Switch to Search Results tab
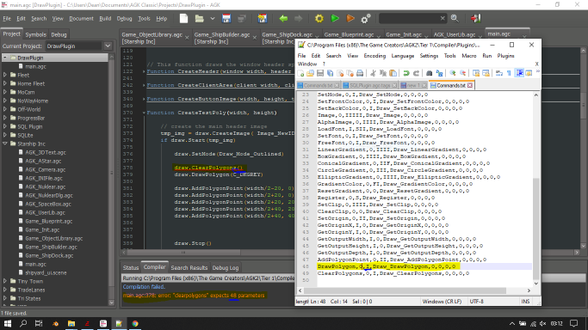The image size is (588, 330). [189, 267]
